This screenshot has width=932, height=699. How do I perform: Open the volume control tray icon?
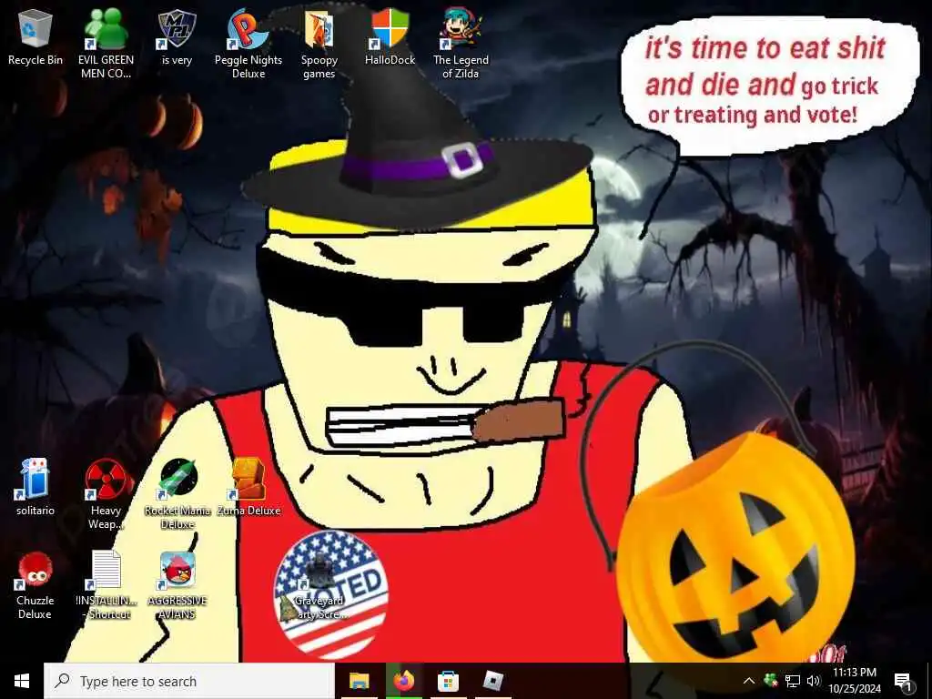[x=814, y=681]
